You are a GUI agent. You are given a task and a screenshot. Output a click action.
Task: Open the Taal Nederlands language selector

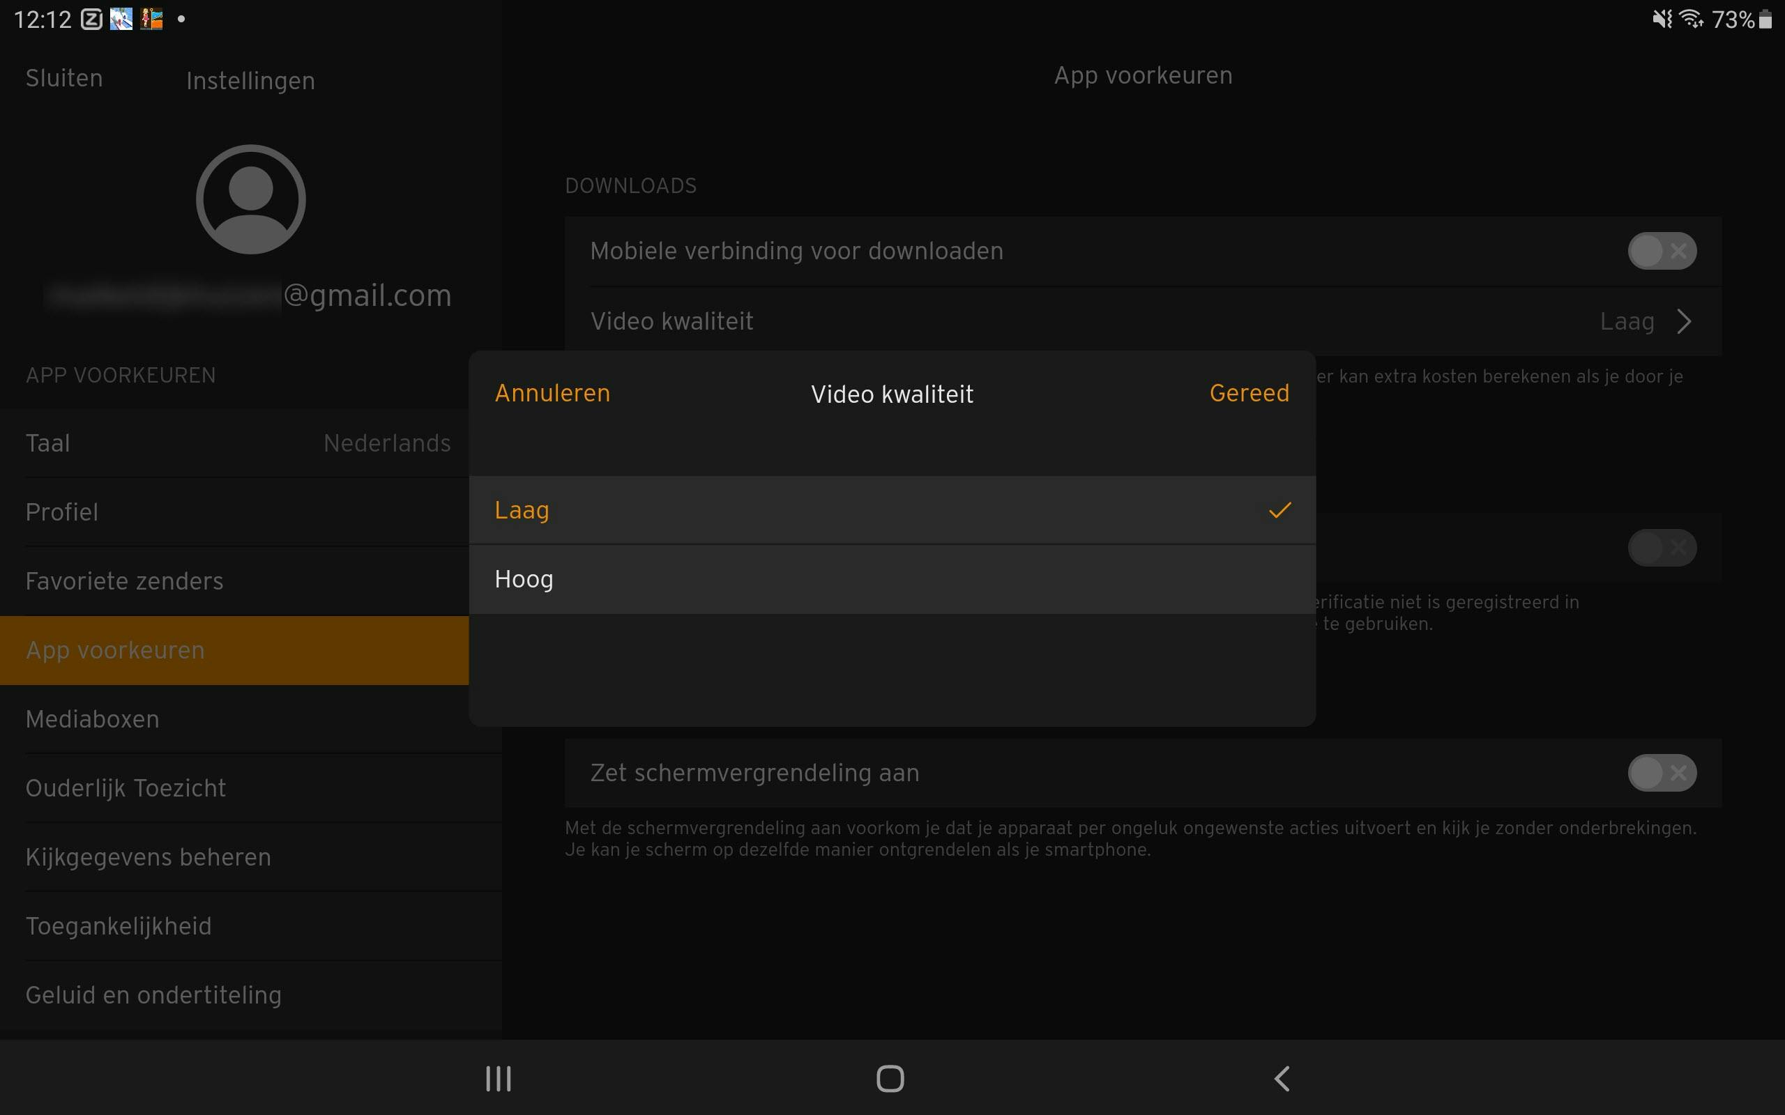pos(238,443)
